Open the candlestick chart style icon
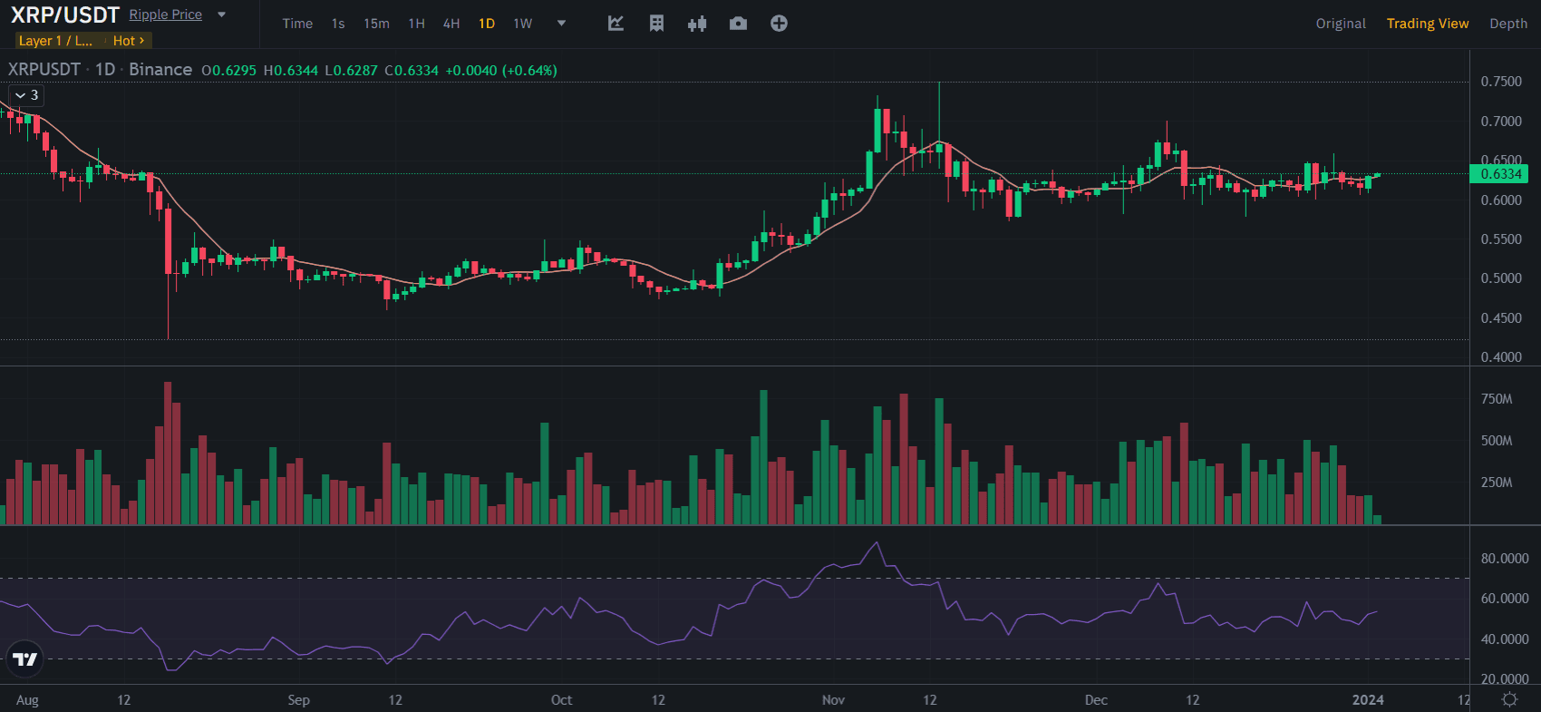The height and width of the screenshot is (712, 1541). pos(696,24)
